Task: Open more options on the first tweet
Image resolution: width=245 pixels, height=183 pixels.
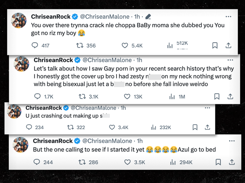Action: pyautogui.click(x=229, y=17)
